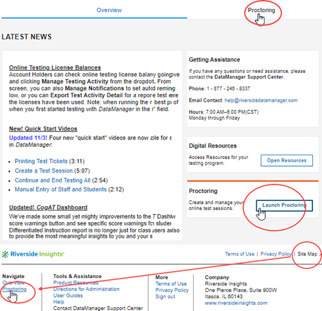322x311 pixels.
Task: Click the Open Resources button
Action: (x=287, y=160)
